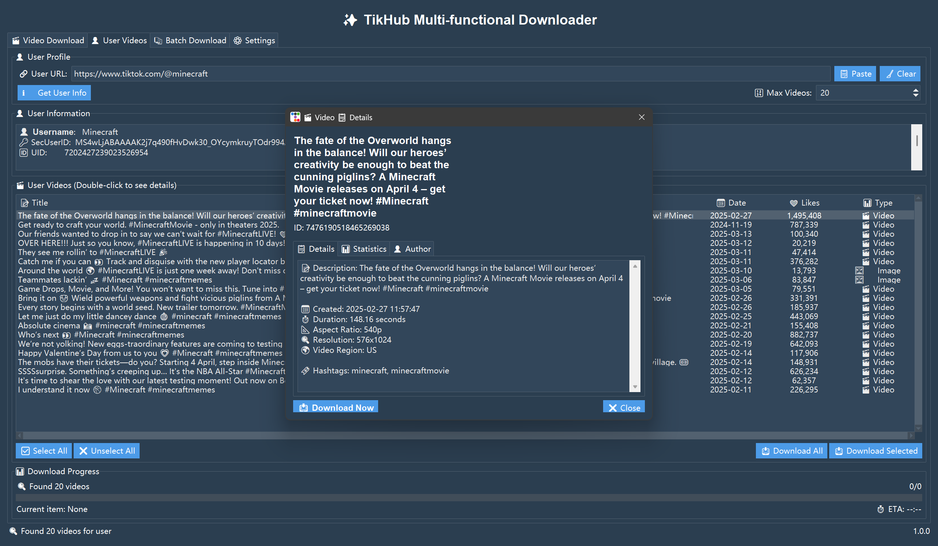Viewport: 938px width, 546px height.
Task: Click the sparkle icon beside the app title
Action: pos(350,20)
